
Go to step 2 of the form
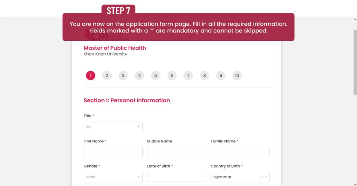107,75
